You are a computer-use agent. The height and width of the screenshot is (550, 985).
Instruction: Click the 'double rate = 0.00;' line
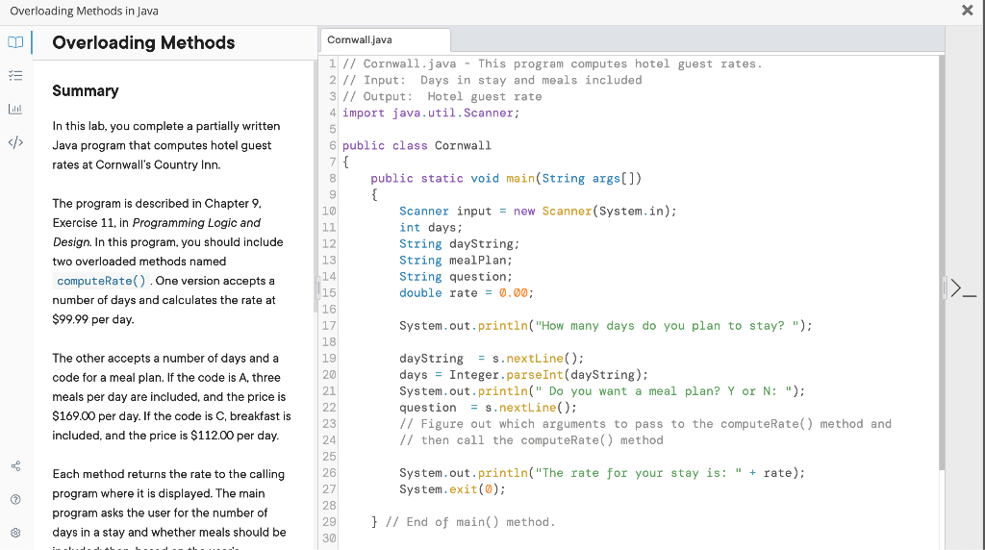pos(467,292)
